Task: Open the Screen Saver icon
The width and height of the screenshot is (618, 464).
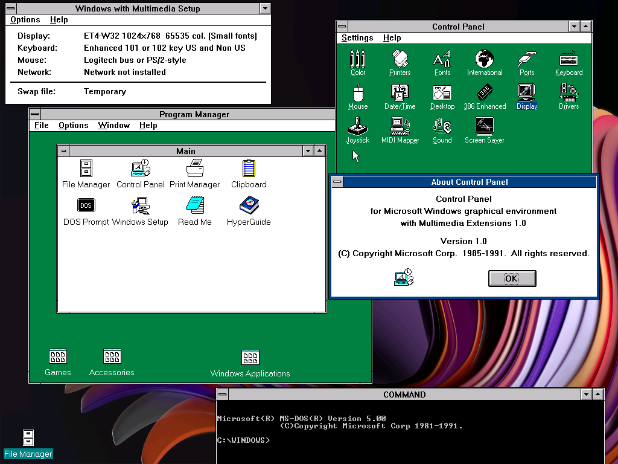Action: (485, 127)
